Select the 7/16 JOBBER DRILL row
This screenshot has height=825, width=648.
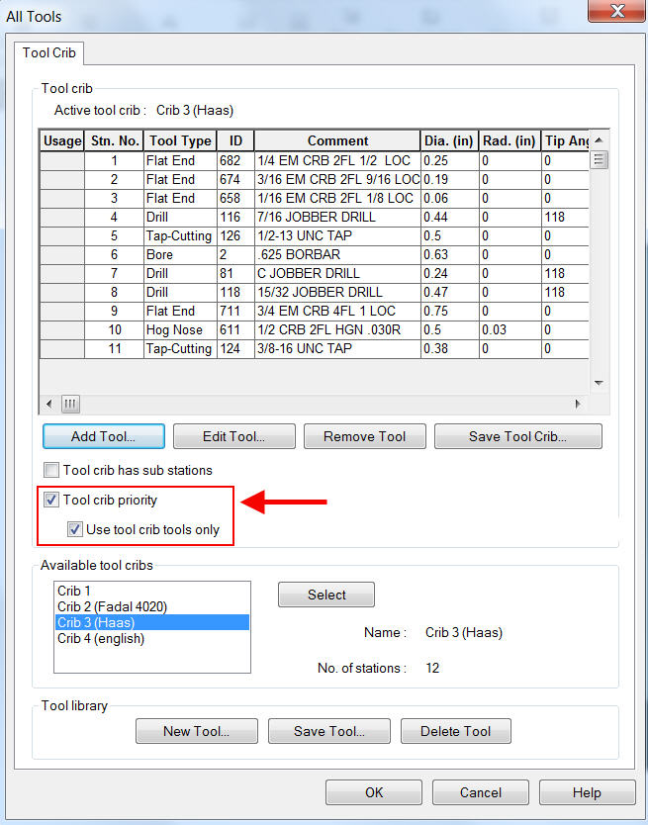tap(315, 217)
